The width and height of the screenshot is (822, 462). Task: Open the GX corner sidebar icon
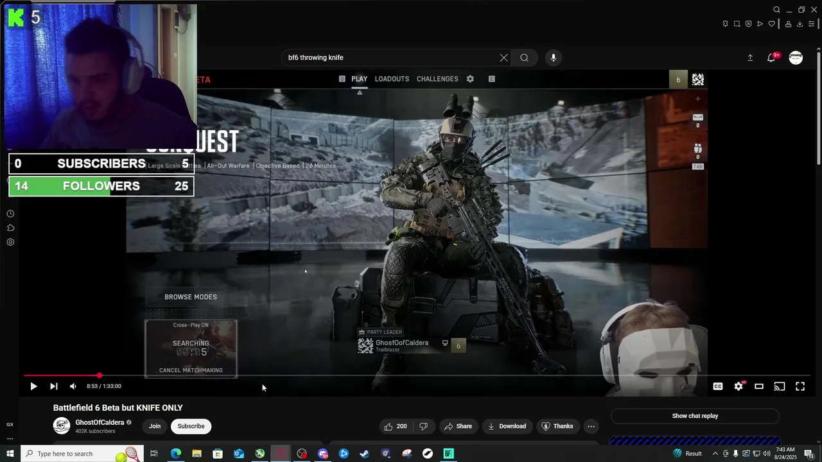pos(10,425)
